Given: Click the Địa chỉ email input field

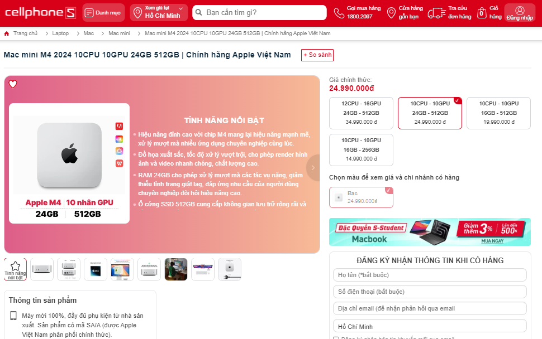Looking at the screenshot, I should pos(430,308).
